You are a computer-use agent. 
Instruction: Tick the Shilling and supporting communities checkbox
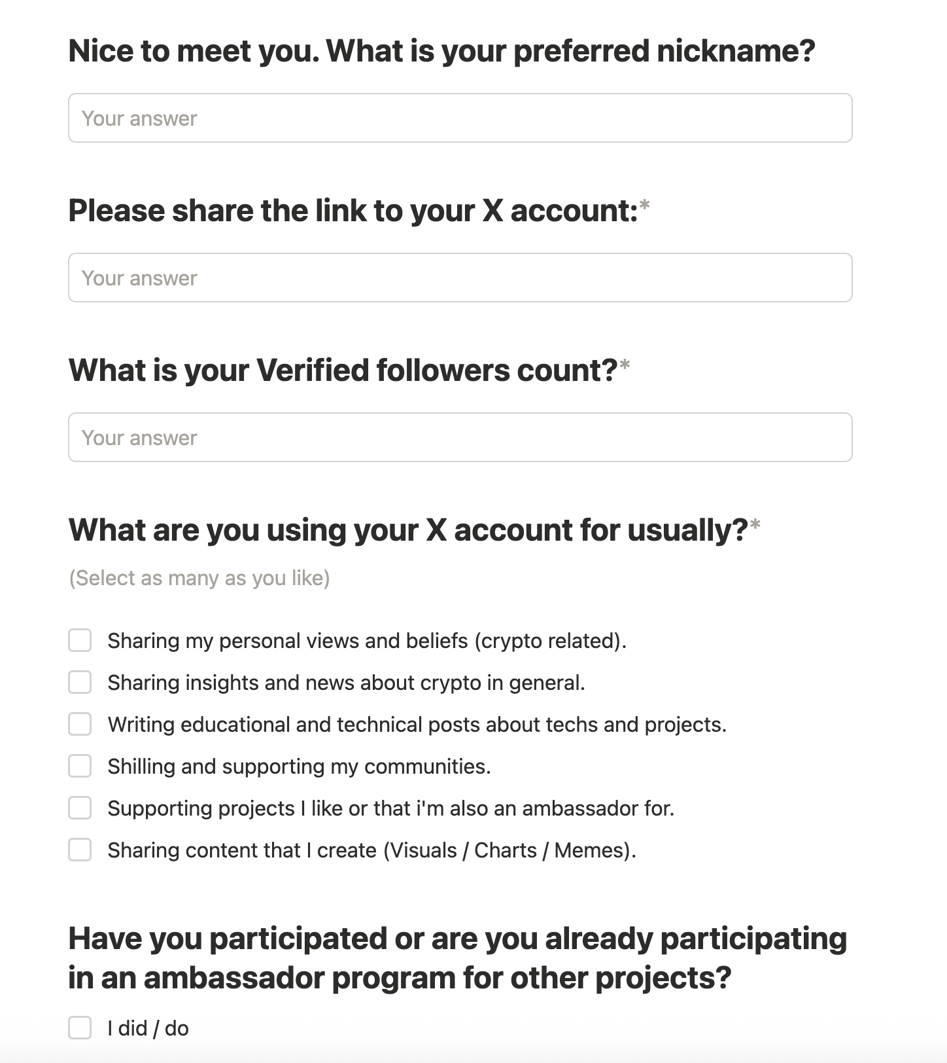[80, 766]
